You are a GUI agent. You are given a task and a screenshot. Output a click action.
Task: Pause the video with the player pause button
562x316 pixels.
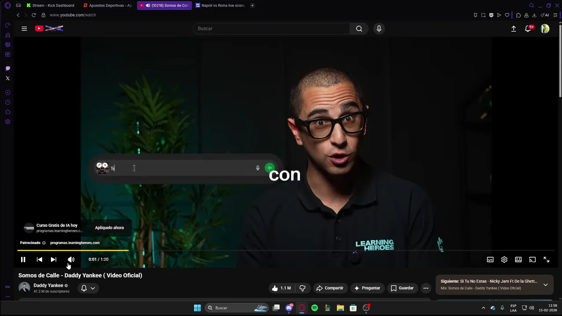23,259
